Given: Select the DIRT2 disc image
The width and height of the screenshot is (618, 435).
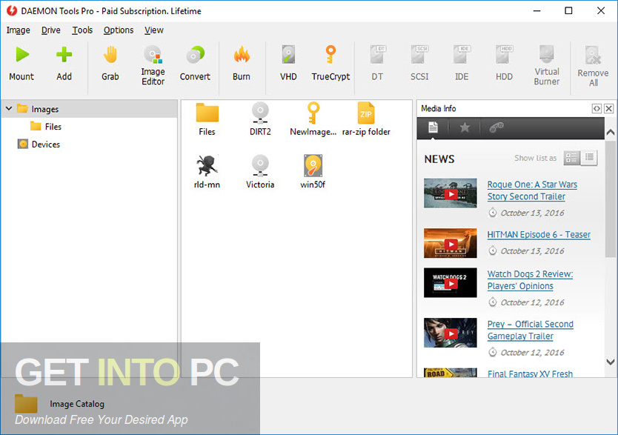Looking at the screenshot, I should click(260, 119).
